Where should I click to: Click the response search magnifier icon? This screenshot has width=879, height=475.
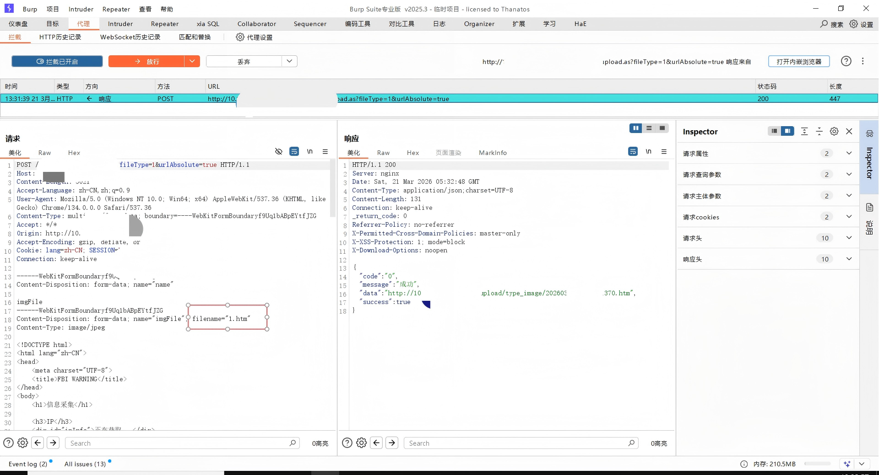coord(632,443)
